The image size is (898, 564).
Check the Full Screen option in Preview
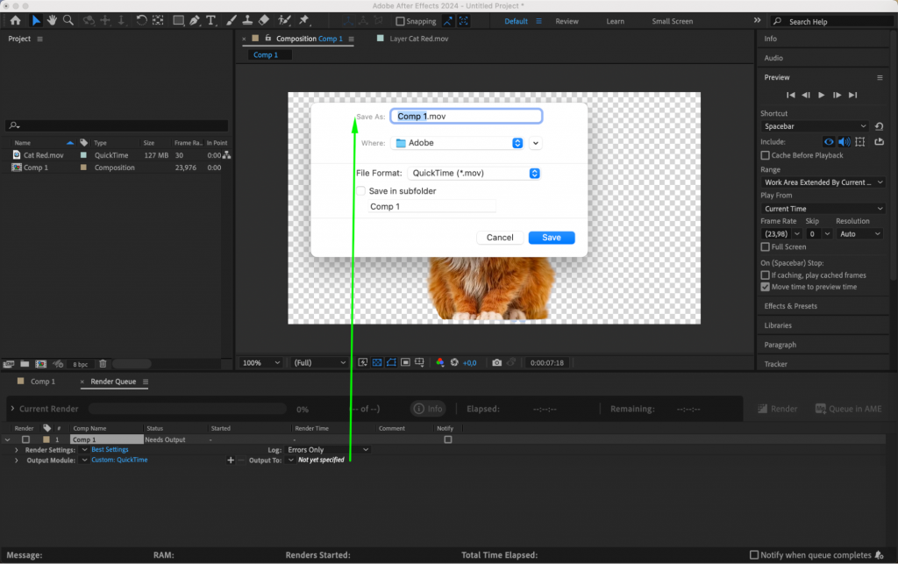coord(765,246)
